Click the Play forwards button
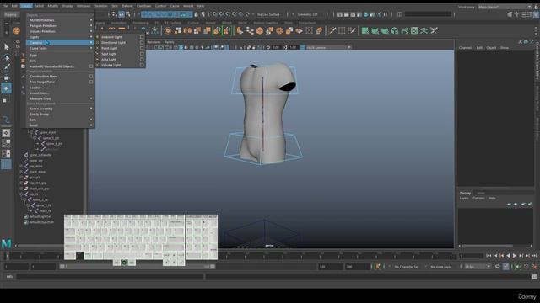This screenshot has height=303, width=540. coord(515,256)
